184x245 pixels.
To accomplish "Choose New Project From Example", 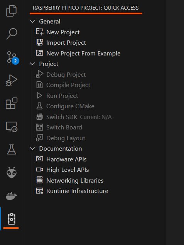I will click(x=78, y=53).
